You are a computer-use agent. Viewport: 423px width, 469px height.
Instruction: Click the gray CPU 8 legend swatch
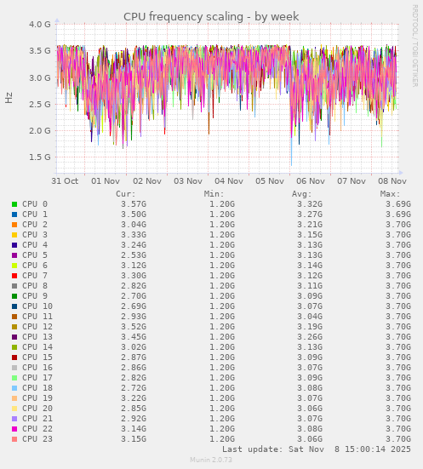click(x=14, y=286)
